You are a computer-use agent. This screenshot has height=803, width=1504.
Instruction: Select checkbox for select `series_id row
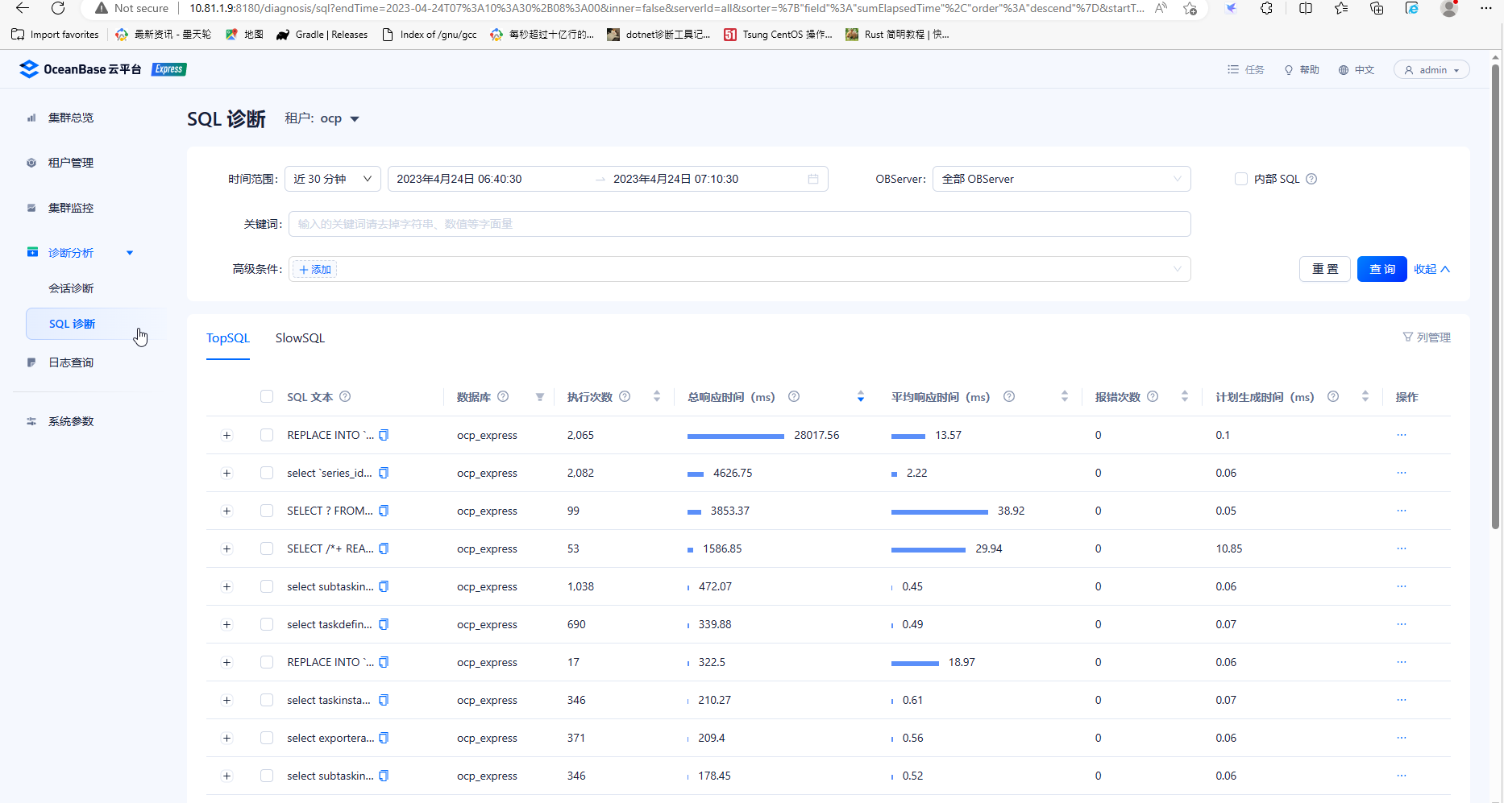pos(267,473)
